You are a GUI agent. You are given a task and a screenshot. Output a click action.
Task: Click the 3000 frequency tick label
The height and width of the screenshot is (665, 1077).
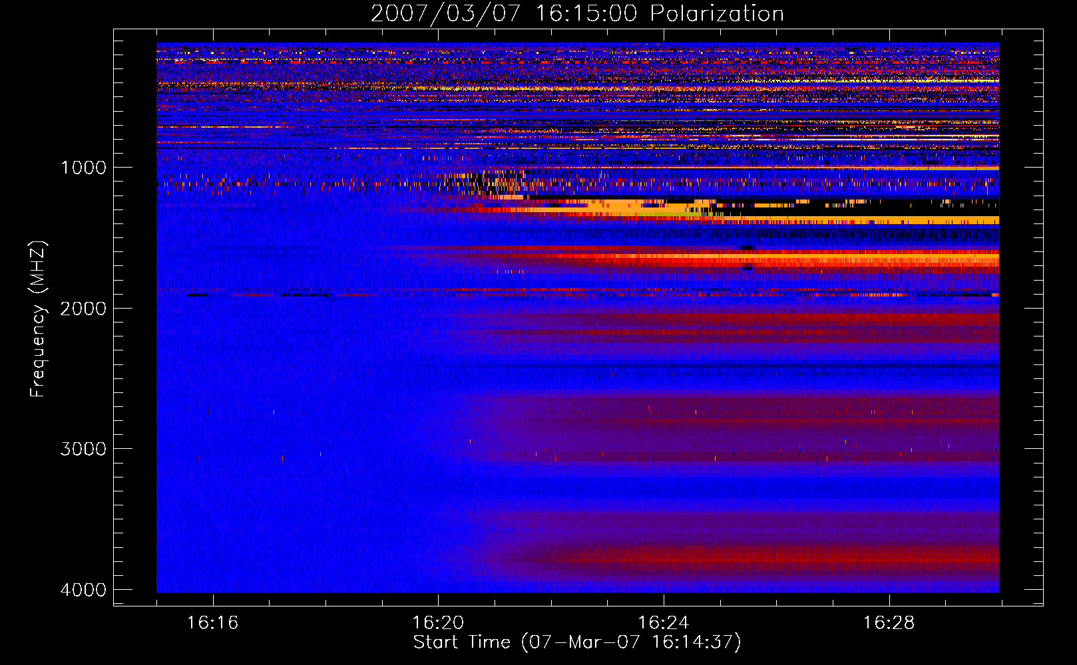83,449
